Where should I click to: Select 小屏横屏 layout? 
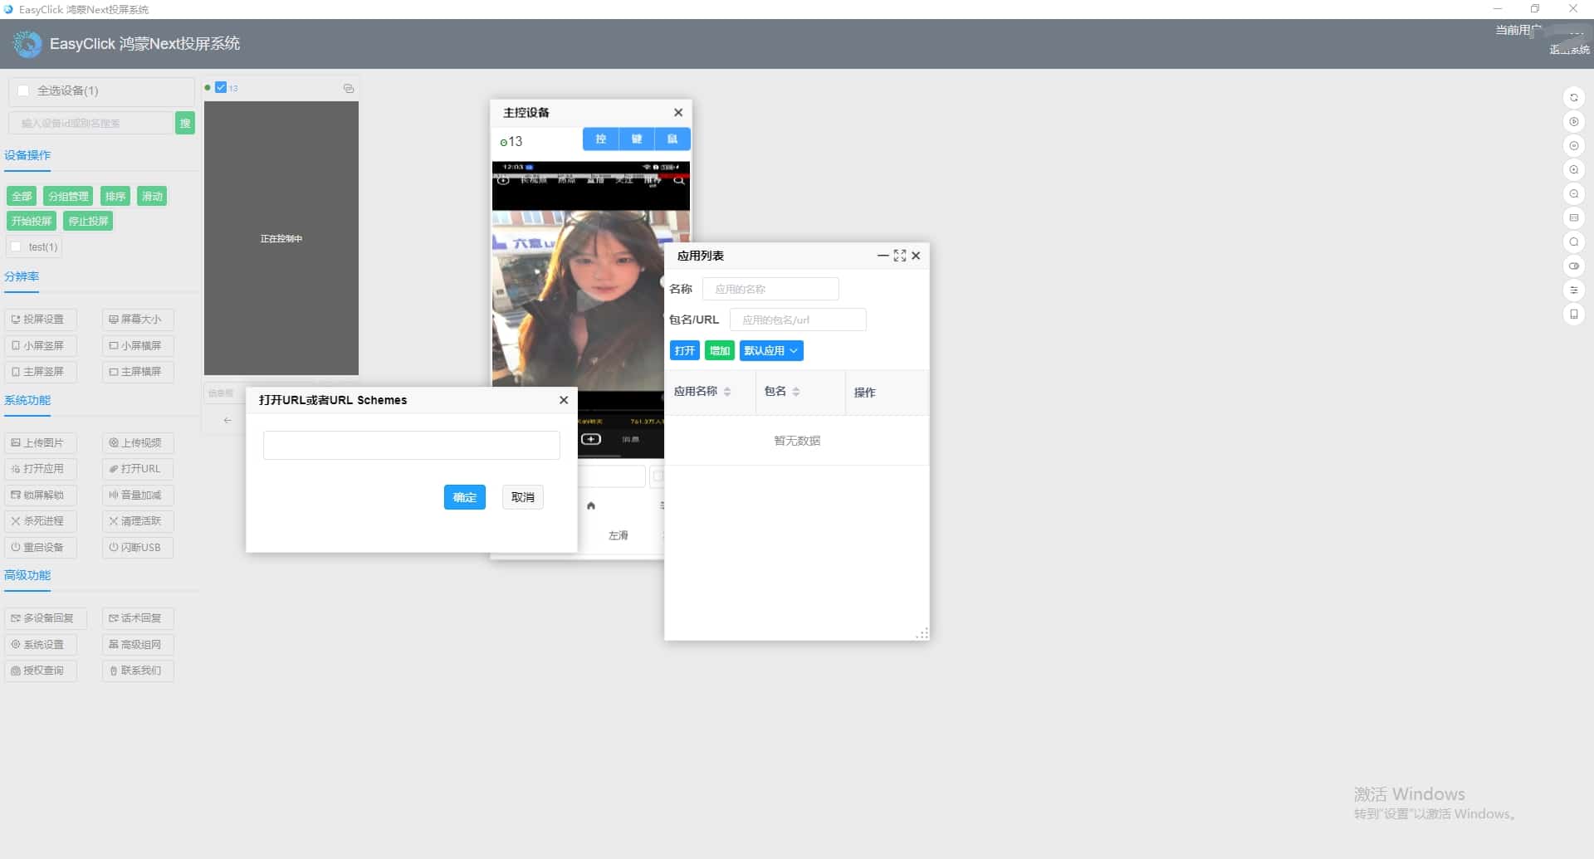click(138, 345)
